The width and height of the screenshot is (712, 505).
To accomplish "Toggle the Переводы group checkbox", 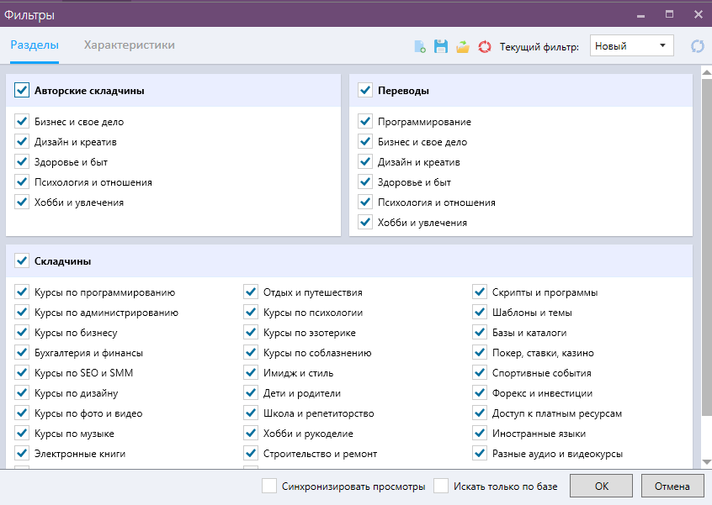I will 365,91.
